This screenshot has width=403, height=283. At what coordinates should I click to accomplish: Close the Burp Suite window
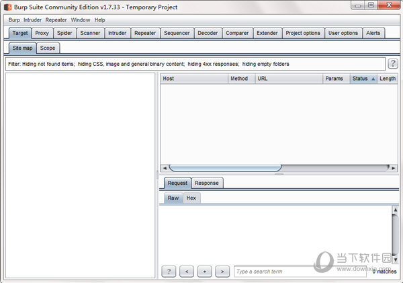[x=389, y=5]
